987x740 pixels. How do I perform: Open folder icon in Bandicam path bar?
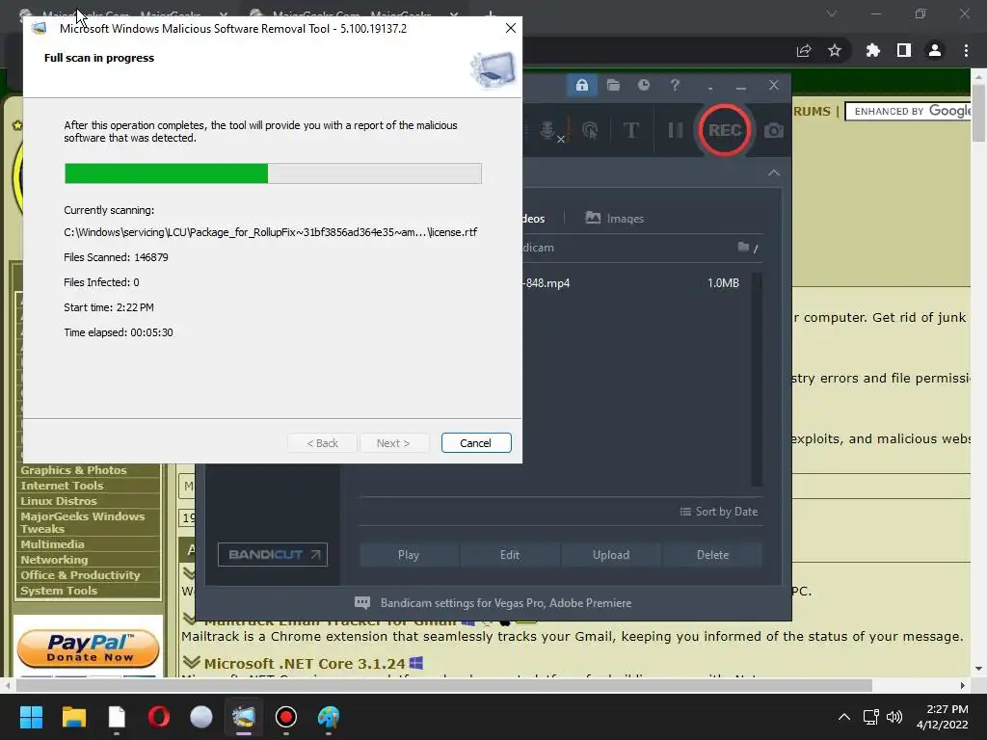click(743, 247)
